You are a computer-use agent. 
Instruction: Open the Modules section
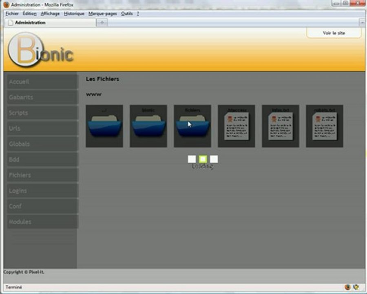pos(42,222)
